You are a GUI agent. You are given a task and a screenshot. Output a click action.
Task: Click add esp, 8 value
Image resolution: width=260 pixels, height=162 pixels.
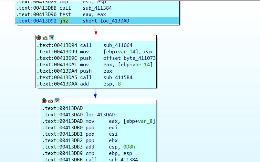tap(119, 84)
